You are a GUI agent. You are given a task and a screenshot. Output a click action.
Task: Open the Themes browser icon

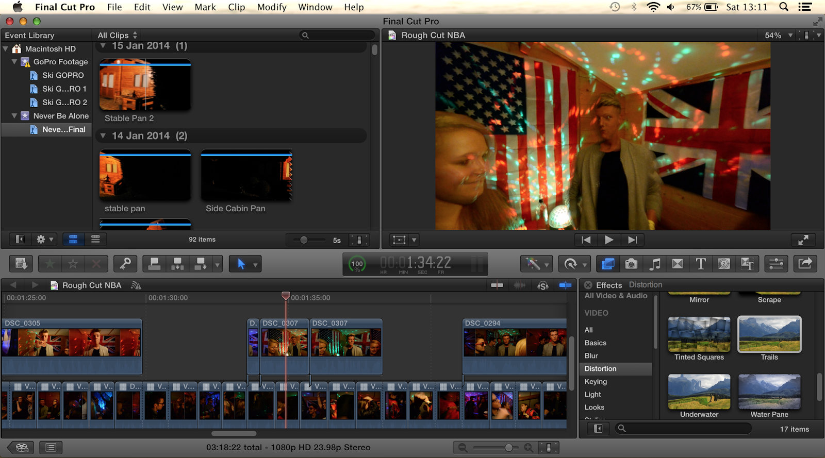[x=747, y=264]
